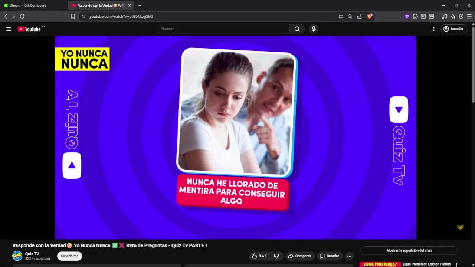The image size is (475, 267).
Task: Click the install/cast screen icon in address bar
Action: [341, 16]
